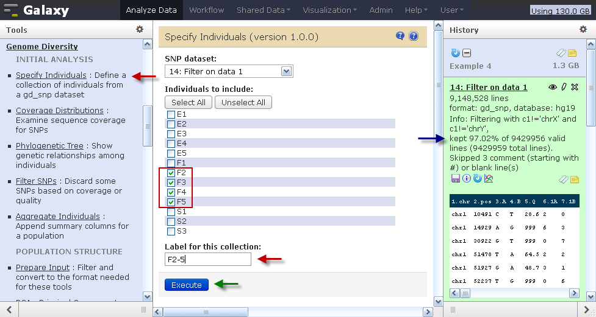Click the center panel scrollbar down arrow

[438, 301]
